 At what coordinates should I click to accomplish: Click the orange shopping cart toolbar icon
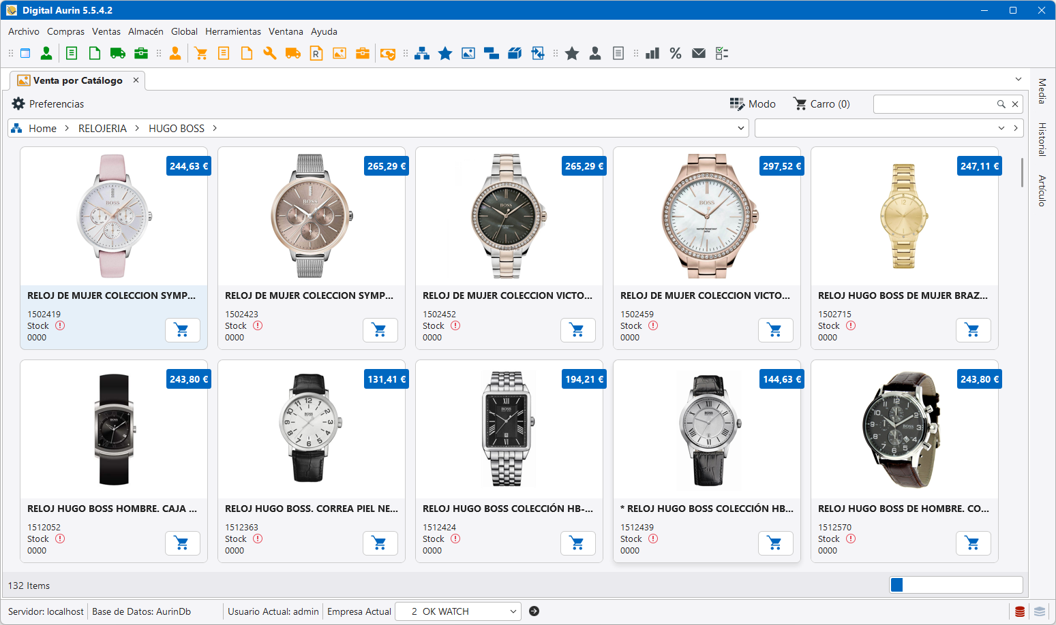tap(201, 53)
